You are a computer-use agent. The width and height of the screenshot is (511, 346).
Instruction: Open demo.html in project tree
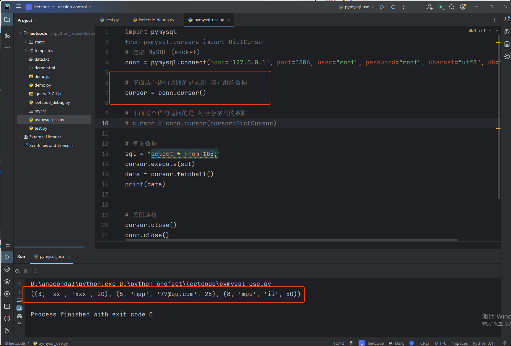point(44,68)
